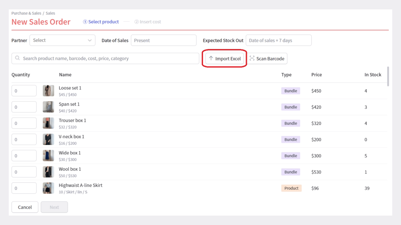The width and height of the screenshot is (401, 225).
Task: Click the barcode scanner icon
Action: (252, 58)
